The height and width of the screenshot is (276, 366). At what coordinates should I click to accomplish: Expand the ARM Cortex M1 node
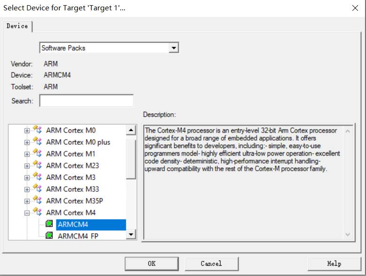point(27,154)
